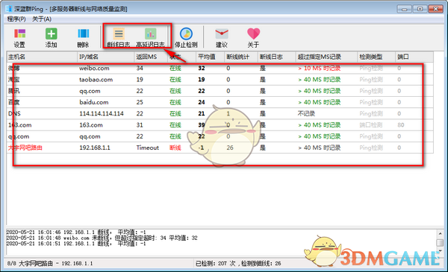Sort by the IP/域名 column header
This screenshot has height=272, width=448.
point(106,57)
